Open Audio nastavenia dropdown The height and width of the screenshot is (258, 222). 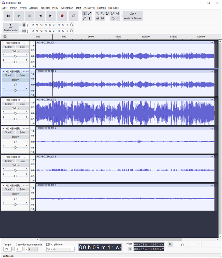[133, 16]
